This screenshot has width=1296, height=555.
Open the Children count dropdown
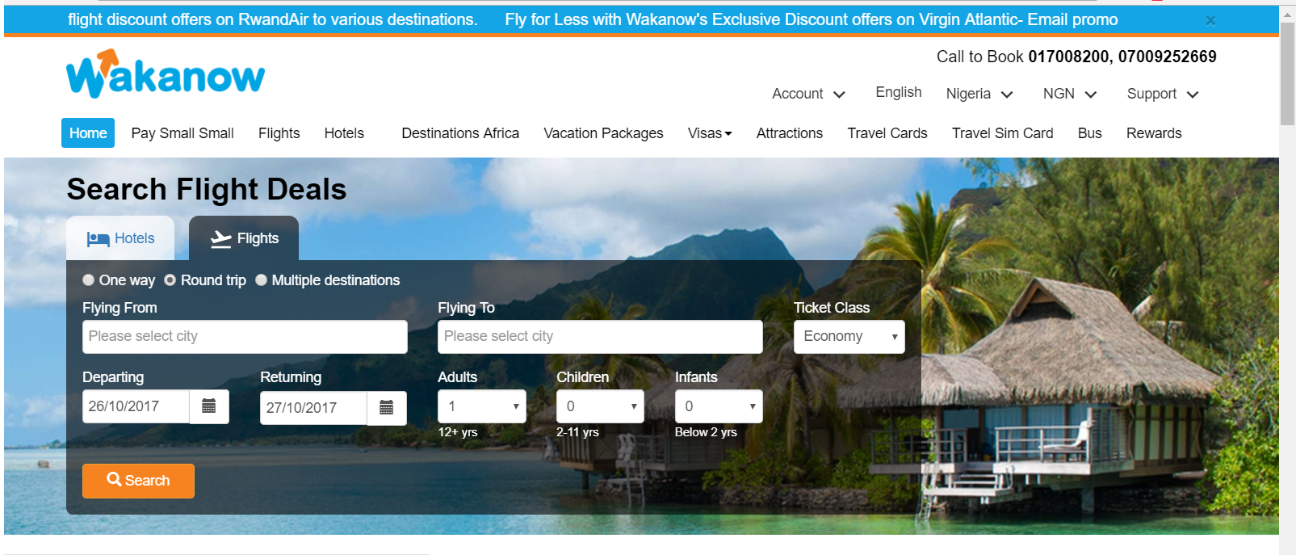click(599, 406)
